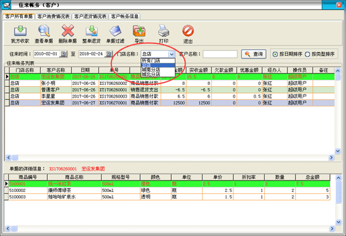Click 欠款金额 column header

(x=224, y=70)
